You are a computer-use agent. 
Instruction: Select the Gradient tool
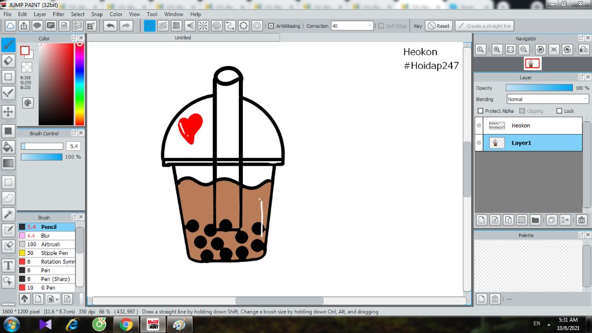(8, 163)
